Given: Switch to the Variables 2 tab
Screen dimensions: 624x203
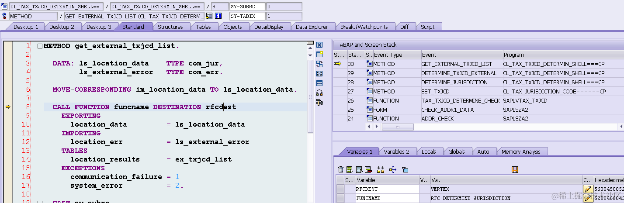Looking at the screenshot, I should 397,151.
